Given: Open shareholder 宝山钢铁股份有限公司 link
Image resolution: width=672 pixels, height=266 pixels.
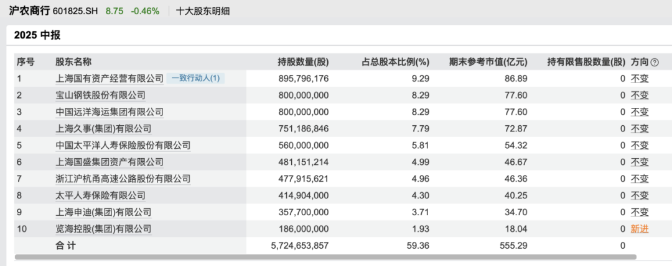Looking at the screenshot, I should [x=100, y=95].
